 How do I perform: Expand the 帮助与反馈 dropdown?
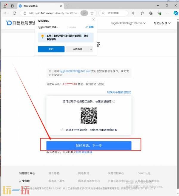162,23
